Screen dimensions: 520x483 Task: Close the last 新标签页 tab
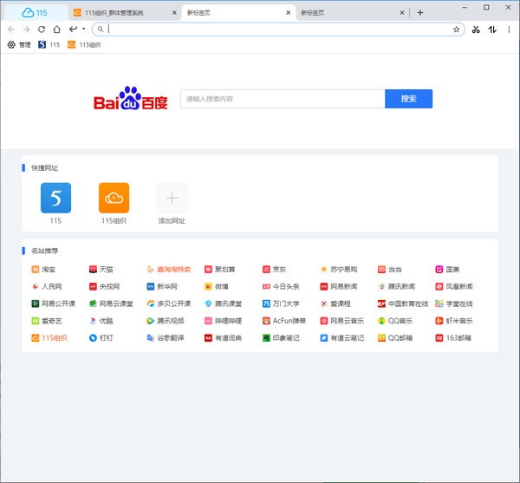pyautogui.click(x=401, y=13)
